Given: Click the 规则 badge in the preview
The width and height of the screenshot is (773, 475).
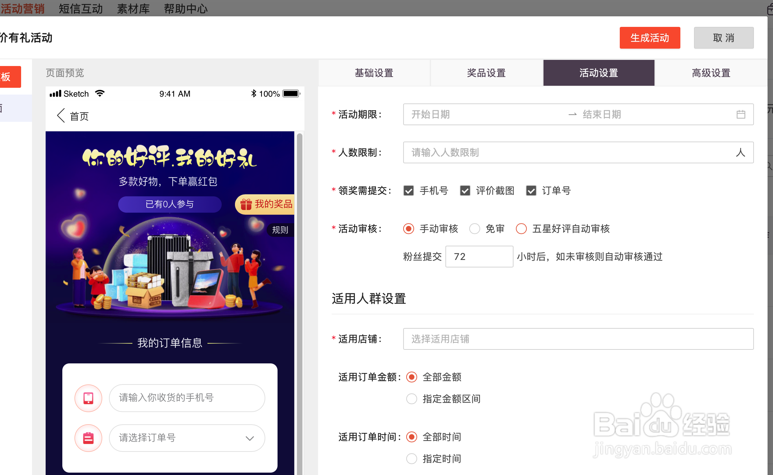Looking at the screenshot, I should [280, 230].
